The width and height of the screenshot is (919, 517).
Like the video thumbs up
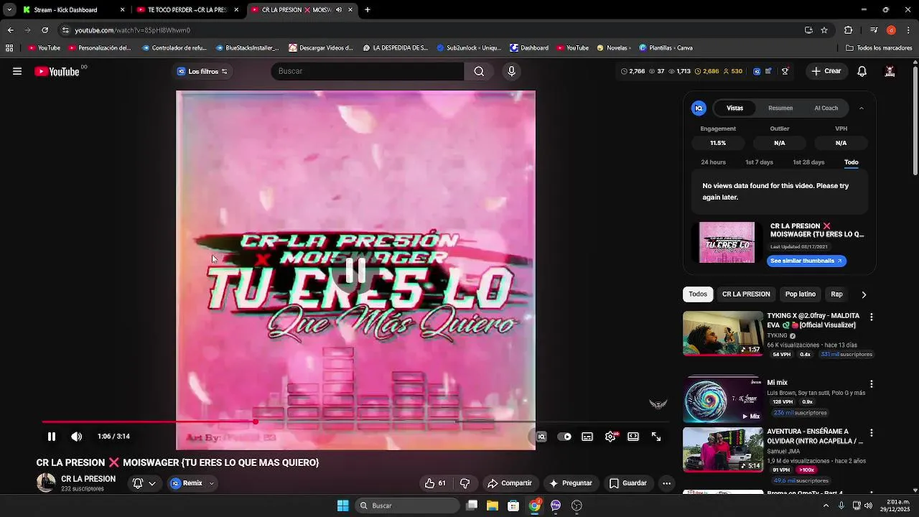[x=435, y=483]
